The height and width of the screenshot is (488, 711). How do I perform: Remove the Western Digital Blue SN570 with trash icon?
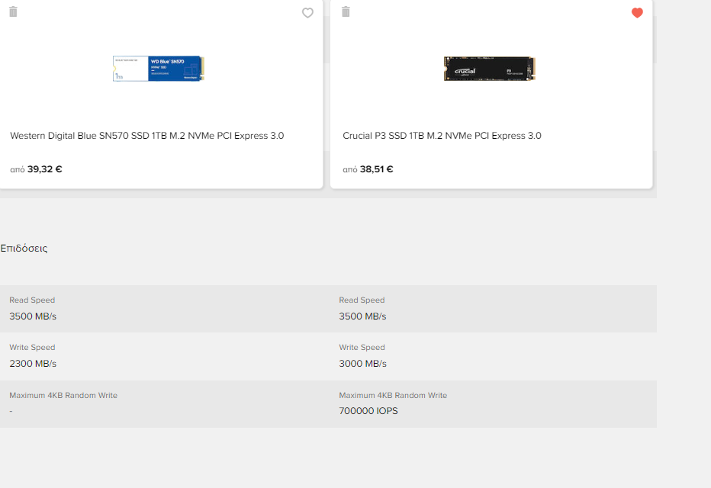click(x=13, y=11)
